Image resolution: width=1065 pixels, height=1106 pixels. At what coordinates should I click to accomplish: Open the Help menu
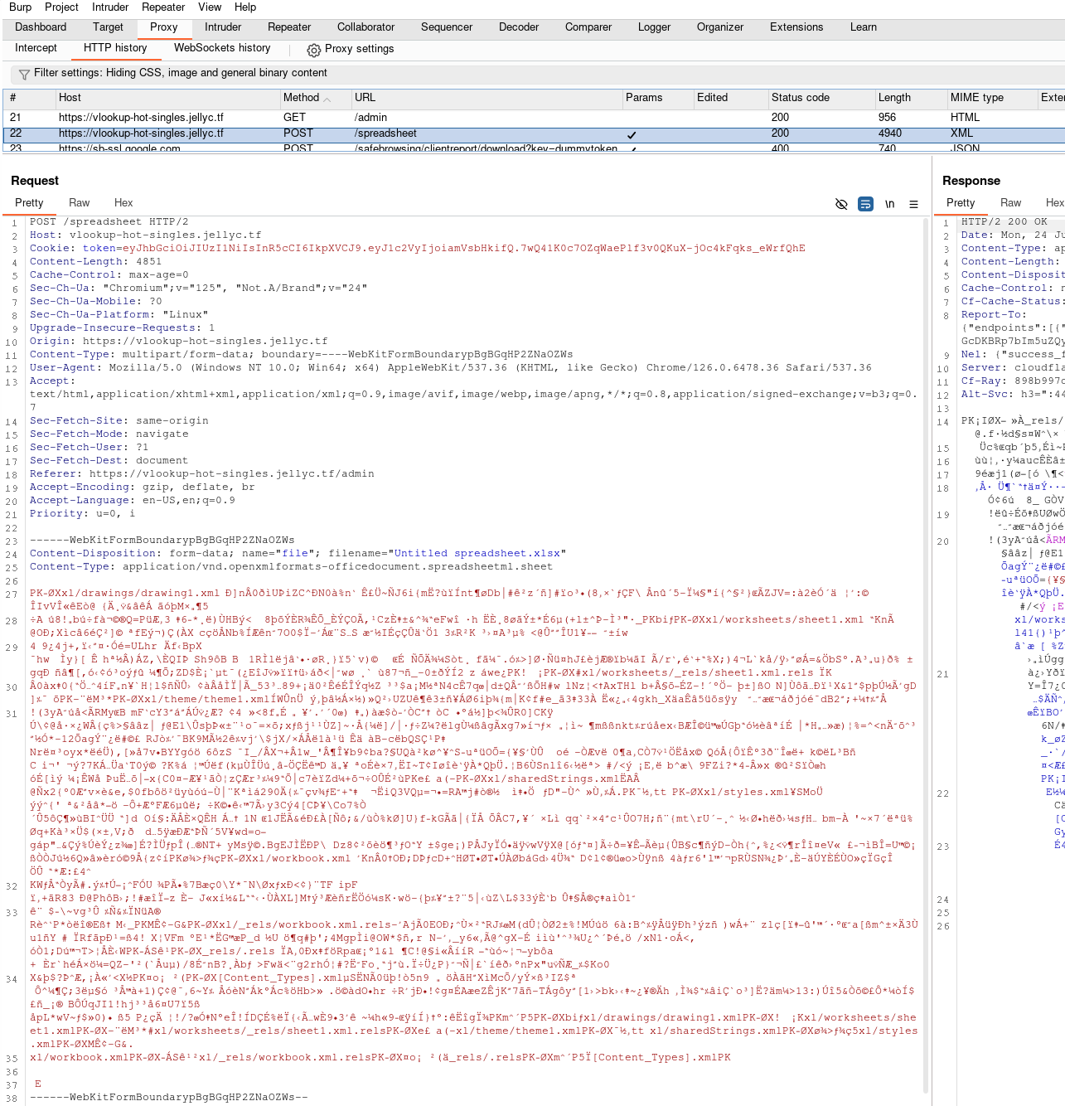(245, 7)
